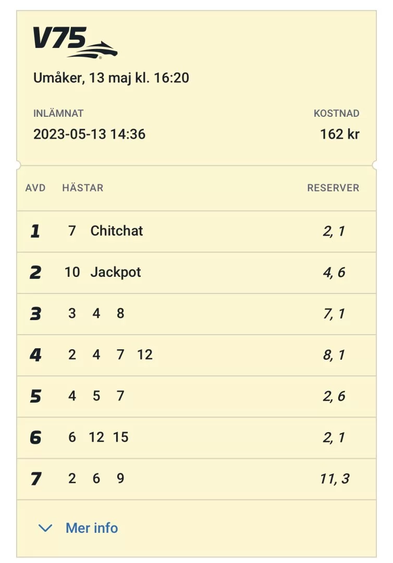Click horse number 12 in race 4
The image size is (393, 563).
[x=145, y=355]
